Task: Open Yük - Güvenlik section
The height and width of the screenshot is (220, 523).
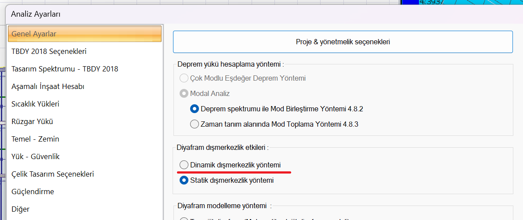Action: point(35,156)
